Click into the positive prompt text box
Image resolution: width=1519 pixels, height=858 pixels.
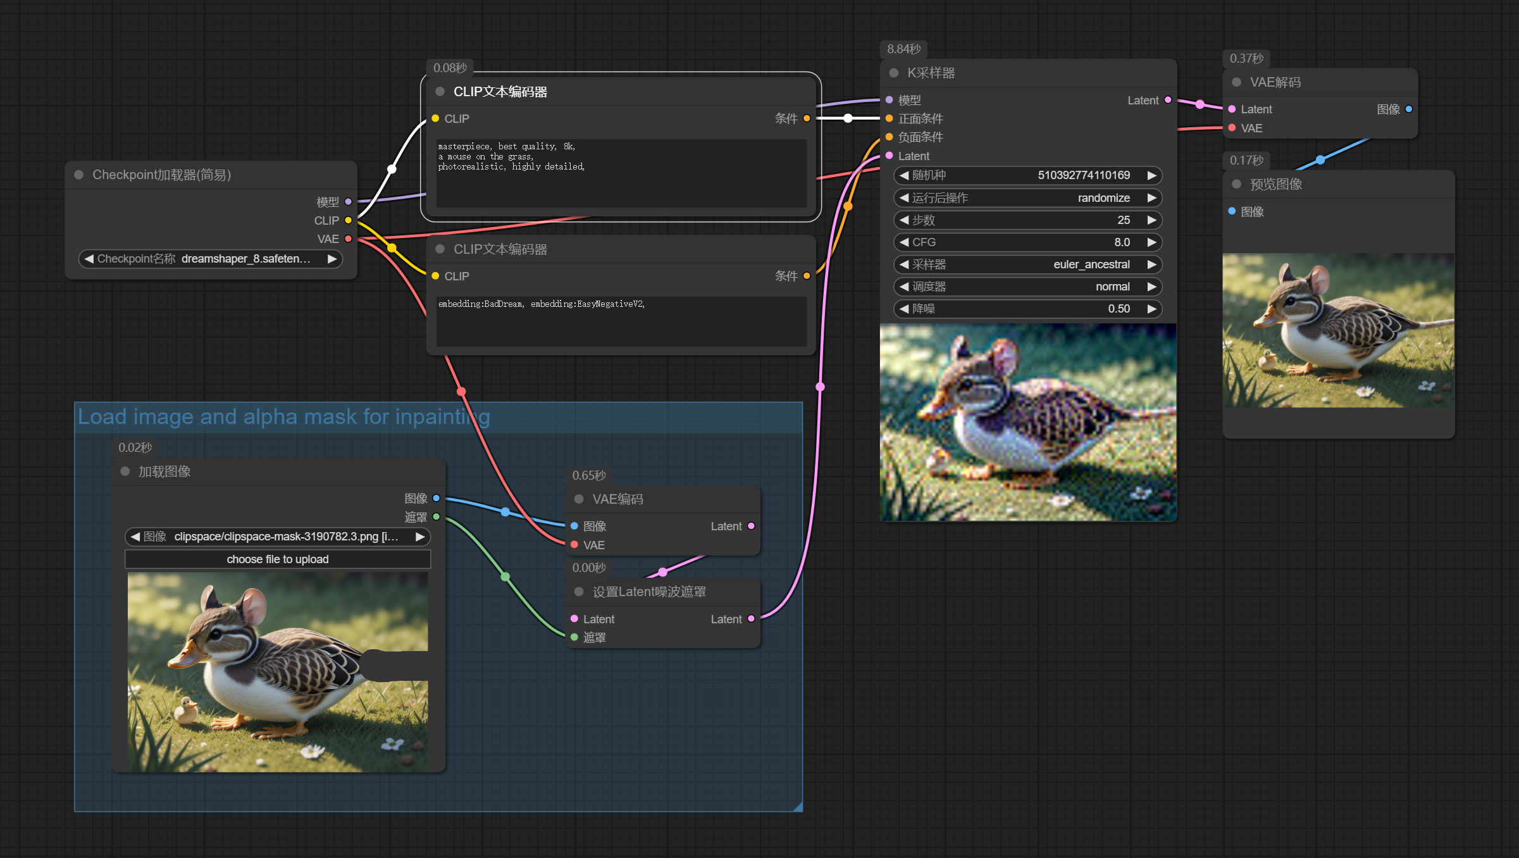(620, 174)
